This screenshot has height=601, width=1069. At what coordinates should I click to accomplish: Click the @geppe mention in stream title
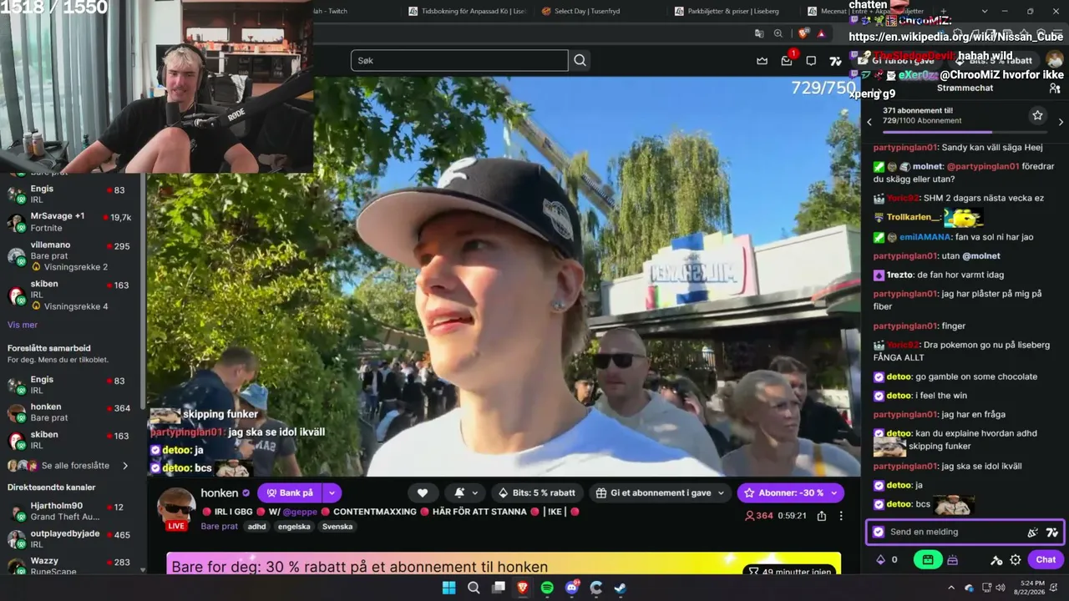[x=301, y=512]
